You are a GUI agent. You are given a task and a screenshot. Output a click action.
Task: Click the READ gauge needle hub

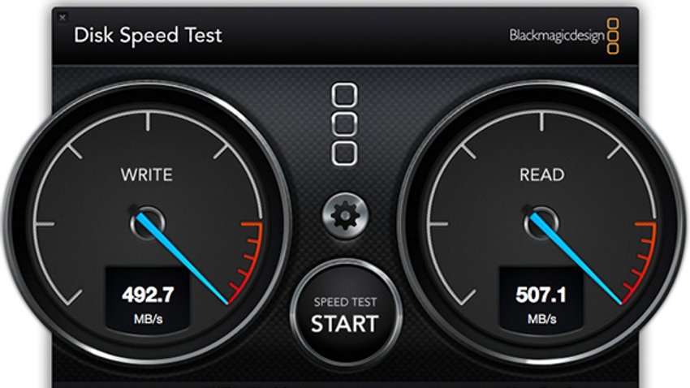[541, 223]
